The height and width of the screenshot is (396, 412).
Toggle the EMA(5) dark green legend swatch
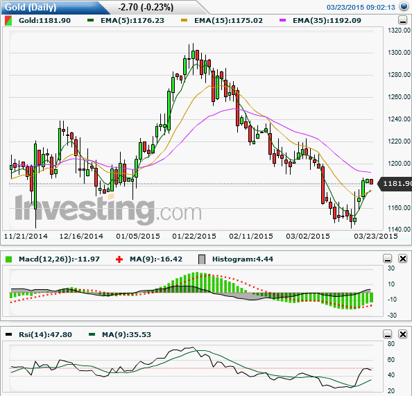(91, 20)
